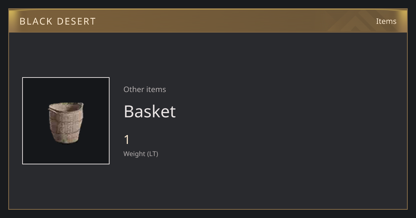The width and height of the screenshot is (416, 218).
Task: Select the "Other items" category label
Action: tap(145, 89)
